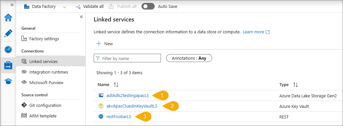The height and width of the screenshot is (126, 343).
Task: Open the Data Factory dropdown arrow
Action: coord(65,7)
